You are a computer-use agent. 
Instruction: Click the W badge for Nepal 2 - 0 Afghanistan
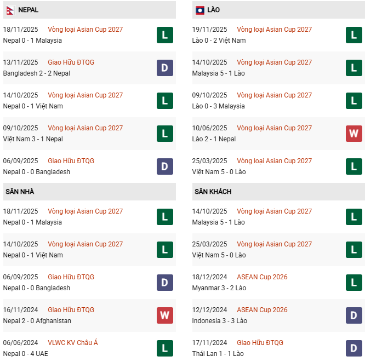click(x=164, y=315)
